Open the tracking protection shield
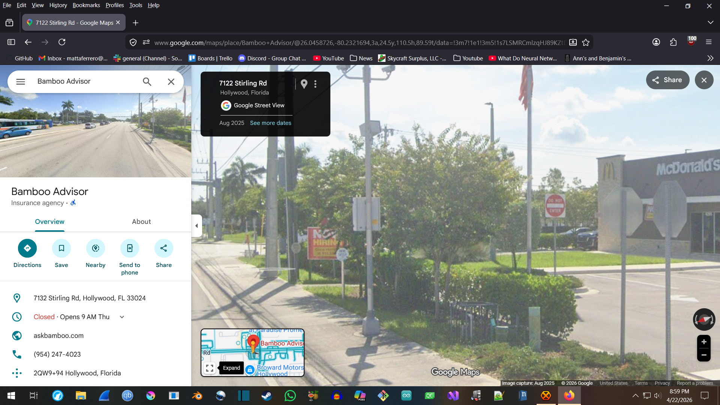Image resolution: width=720 pixels, height=405 pixels. 133,42
